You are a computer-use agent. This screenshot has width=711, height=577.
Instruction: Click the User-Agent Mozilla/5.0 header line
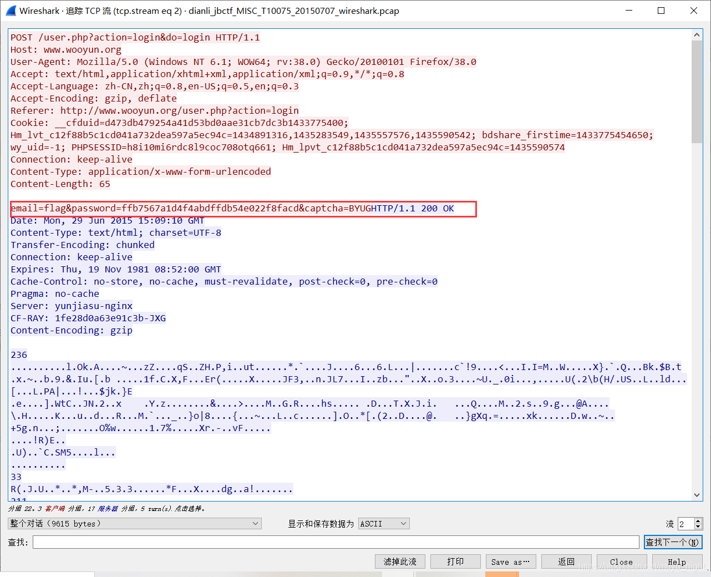pyautogui.click(x=243, y=62)
